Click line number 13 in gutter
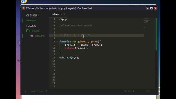Screen dimensions: 176x99 click(x=54, y=57)
